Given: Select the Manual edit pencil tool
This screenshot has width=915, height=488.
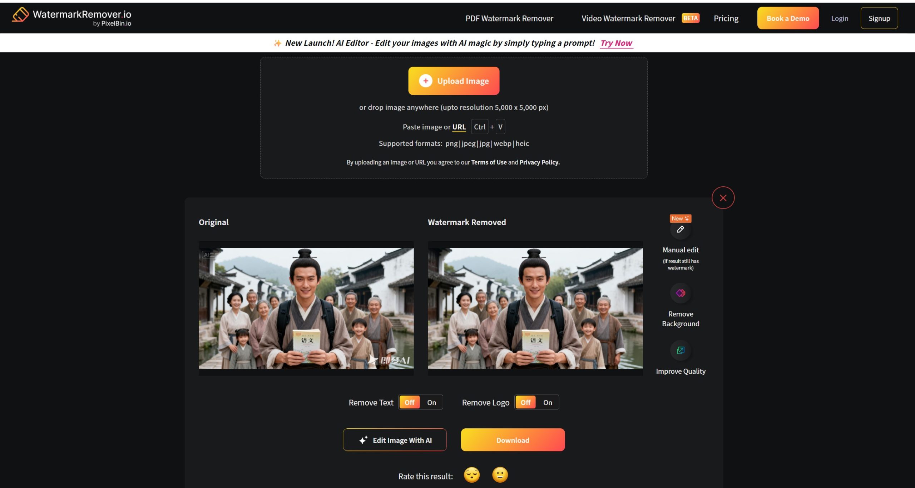Looking at the screenshot, I should 680,230.
